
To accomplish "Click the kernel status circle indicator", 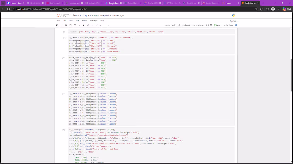I will [207, 25].
